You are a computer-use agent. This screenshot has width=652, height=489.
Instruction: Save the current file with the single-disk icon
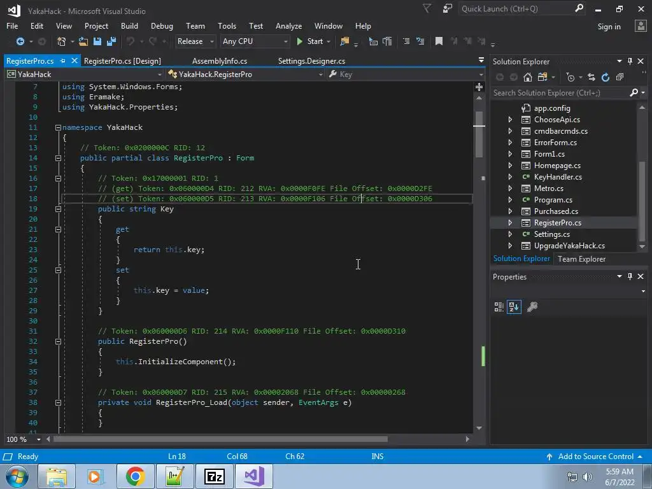(97, 41)
